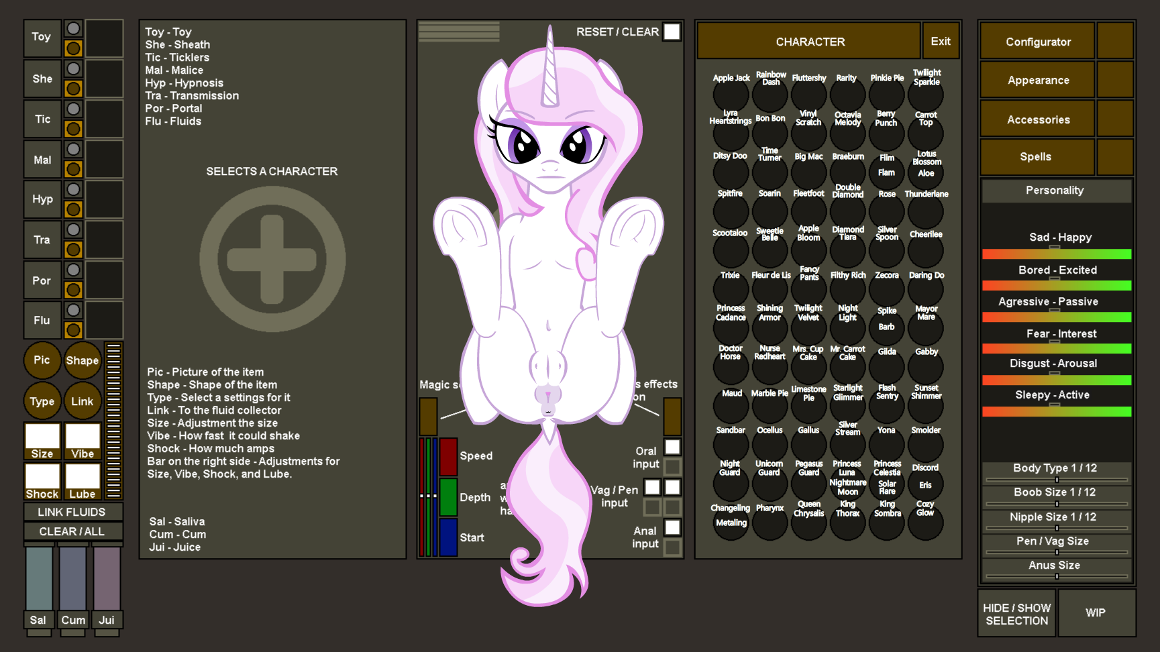Tick the RESET / CLEAR checkbox
1160x652 pixels.
[x=672, y=32]
